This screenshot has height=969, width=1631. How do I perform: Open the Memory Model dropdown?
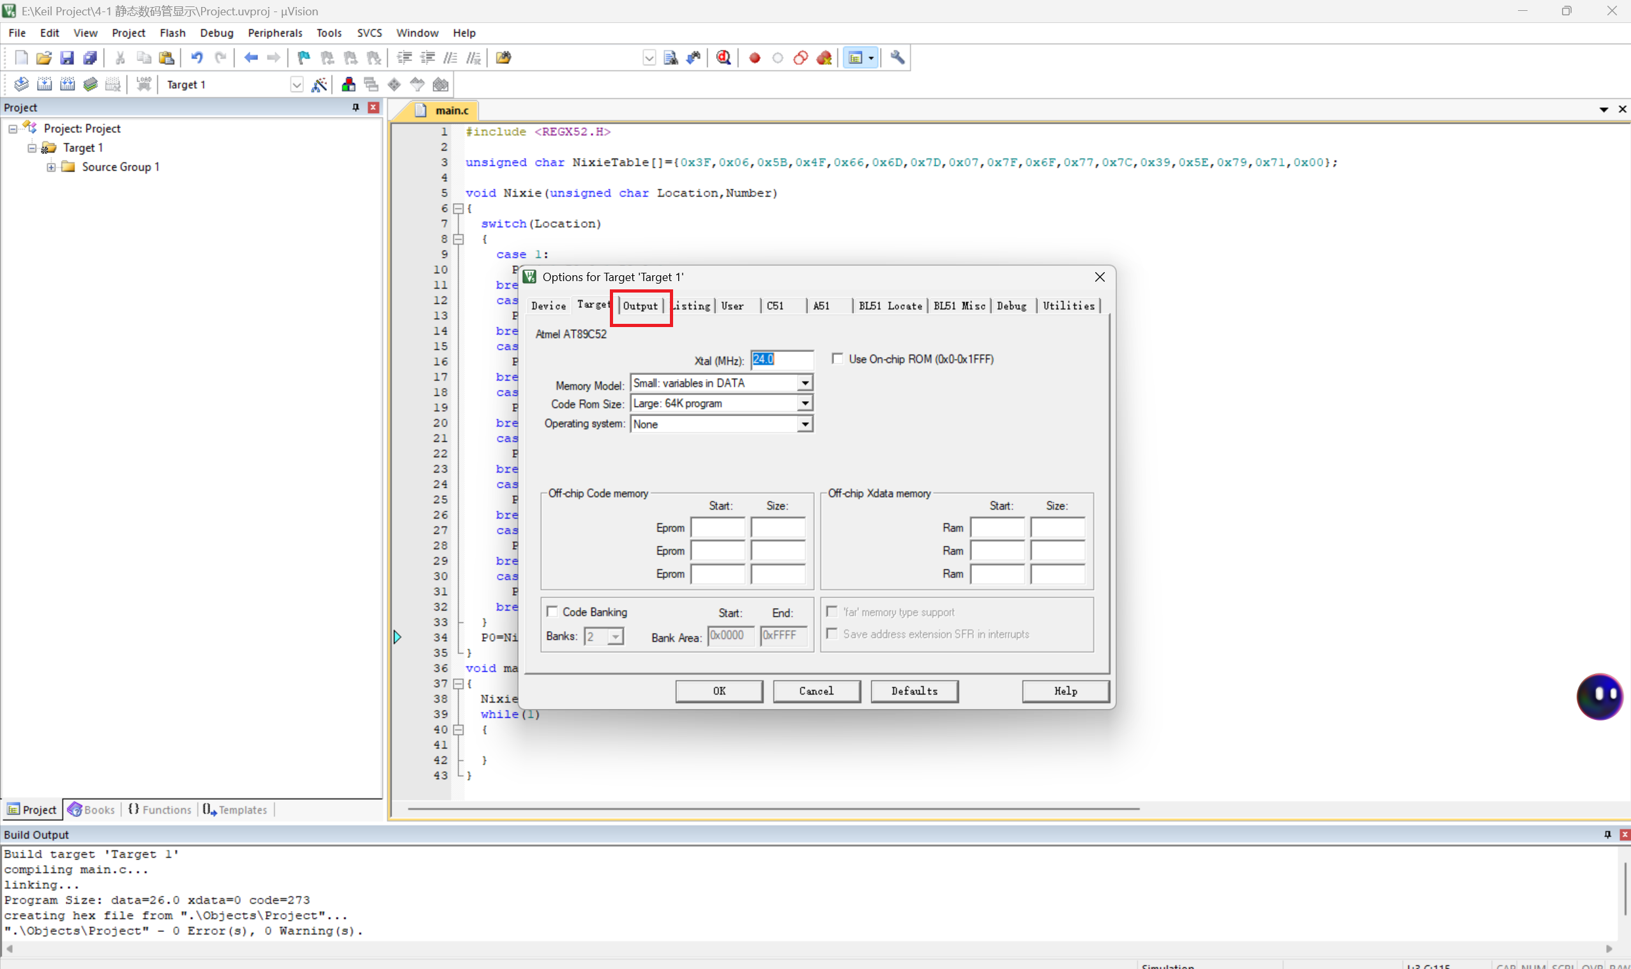pos(805,383)
